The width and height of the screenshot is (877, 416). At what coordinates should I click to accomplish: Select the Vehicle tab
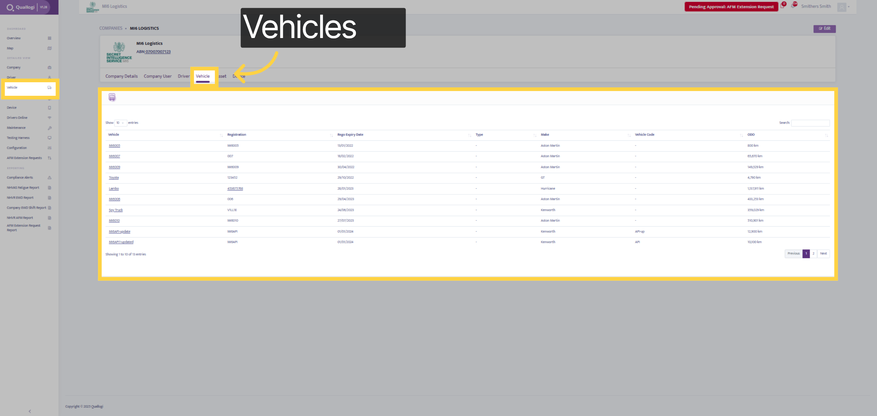point(203,76)
